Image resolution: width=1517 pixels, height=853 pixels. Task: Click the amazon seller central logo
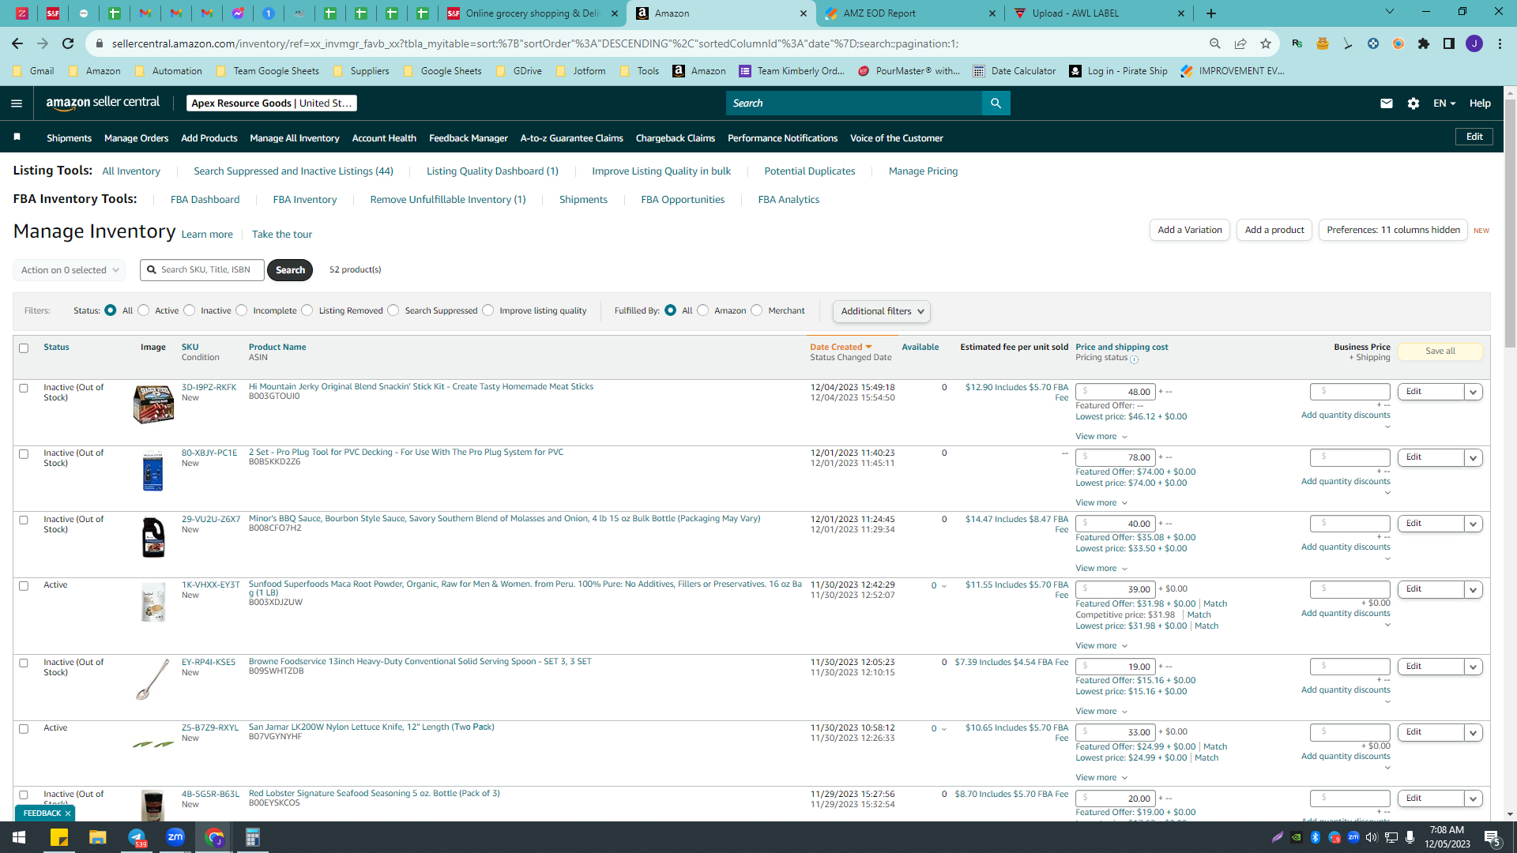click(103, 103)
